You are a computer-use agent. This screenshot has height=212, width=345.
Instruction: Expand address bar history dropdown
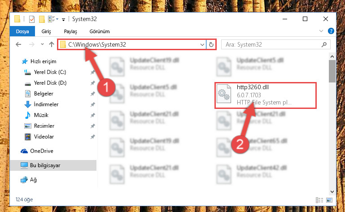(x=202, y=45)
